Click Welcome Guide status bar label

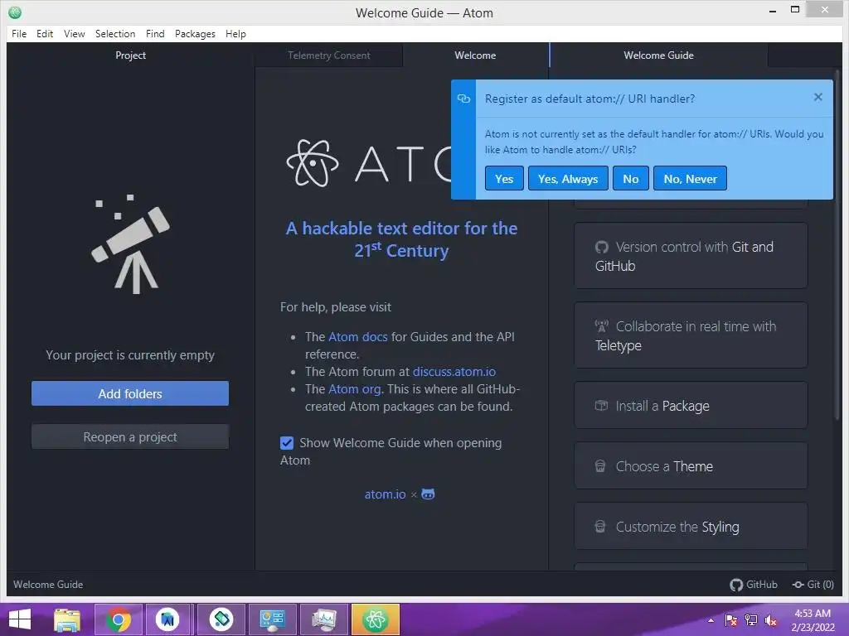(48, 585)
